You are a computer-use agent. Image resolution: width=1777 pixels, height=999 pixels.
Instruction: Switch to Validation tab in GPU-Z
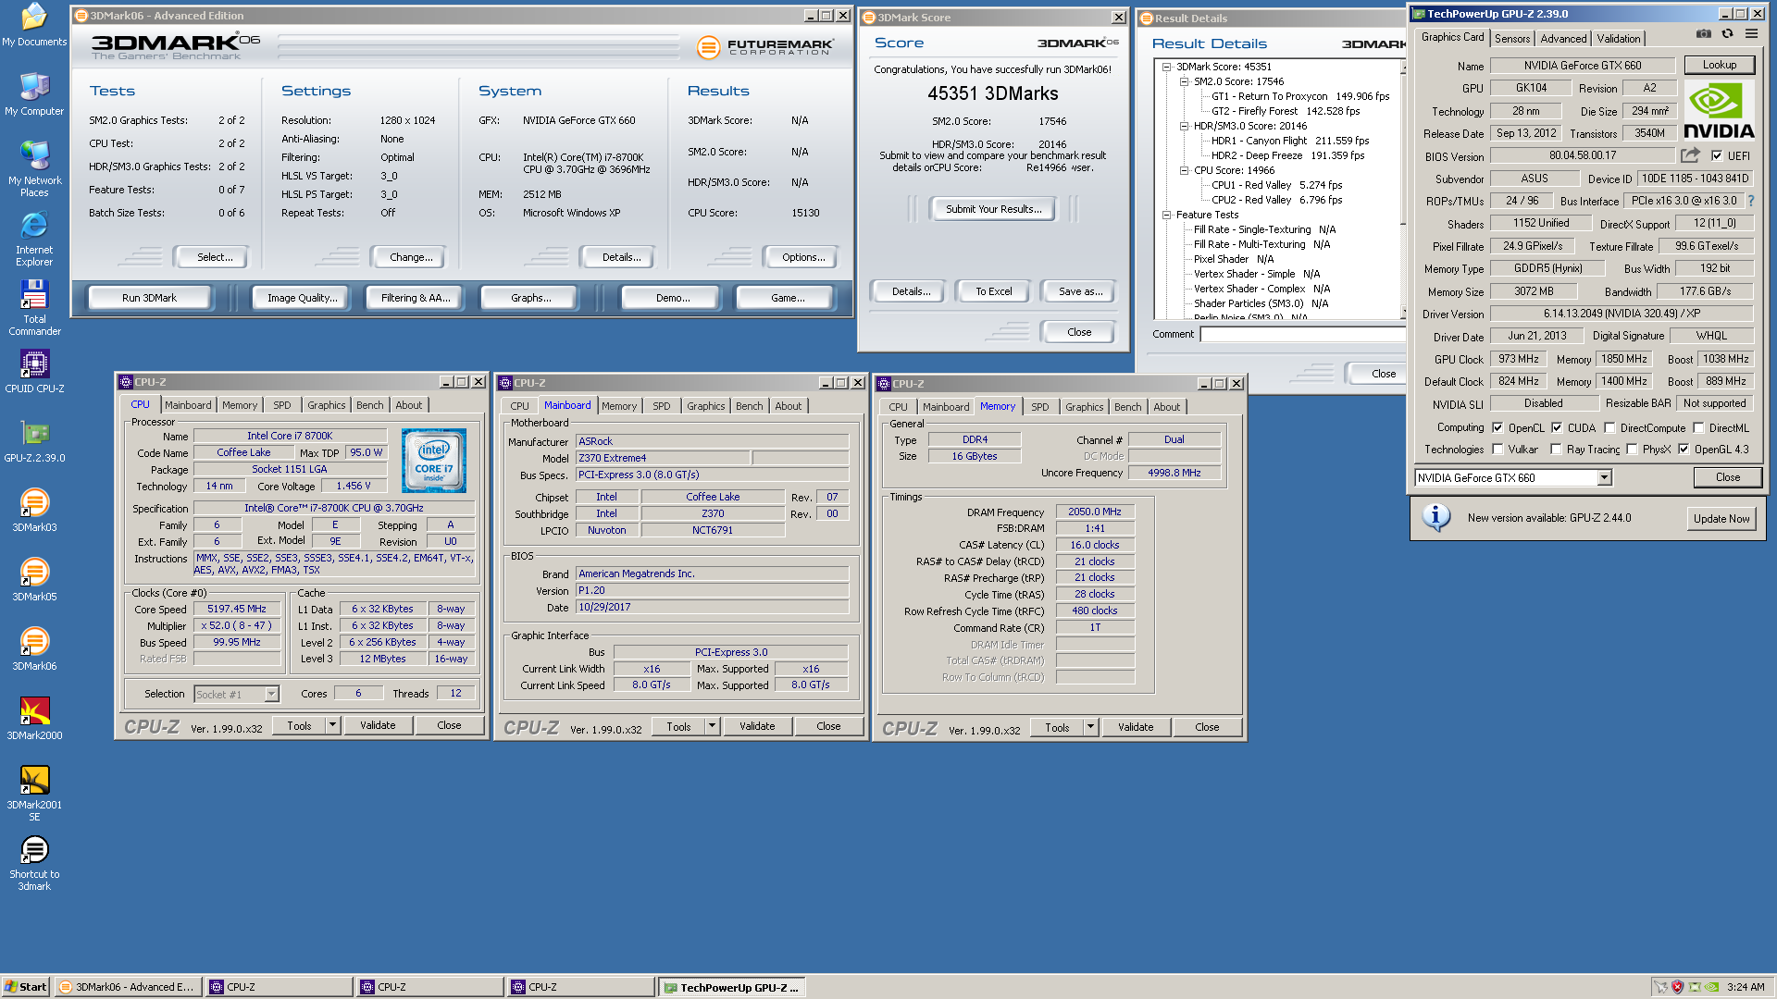click(x=1618, y=38)
